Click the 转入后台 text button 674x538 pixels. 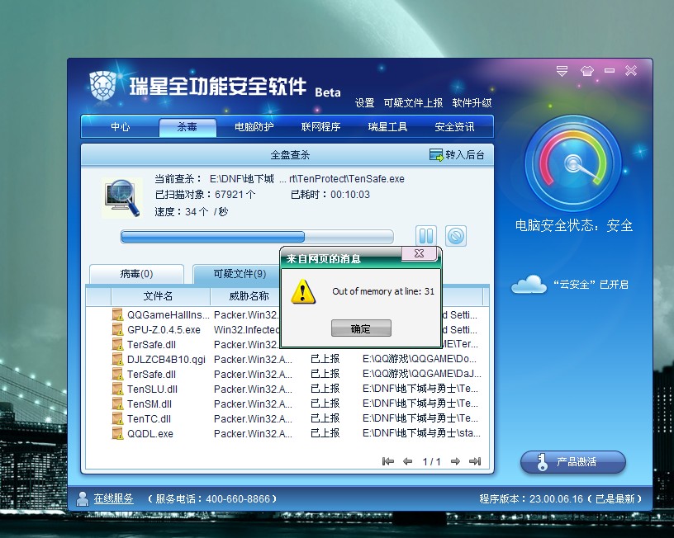coord(465,155)
